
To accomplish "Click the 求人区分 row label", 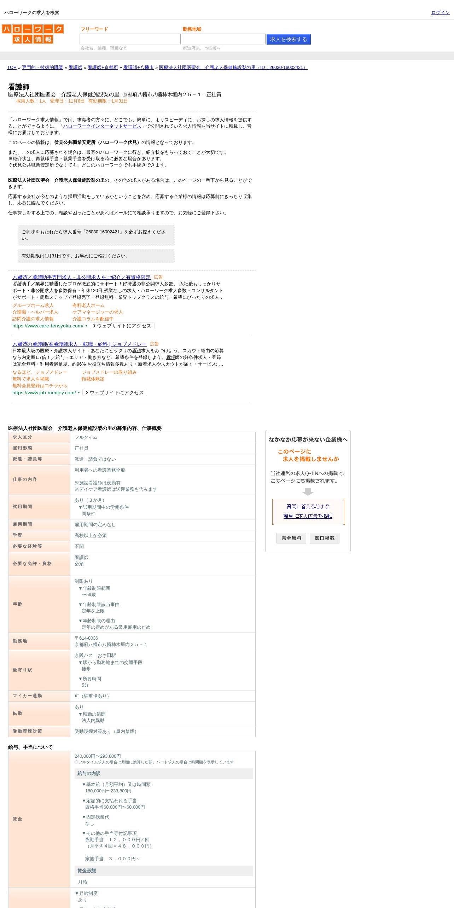I will [22, 437].
